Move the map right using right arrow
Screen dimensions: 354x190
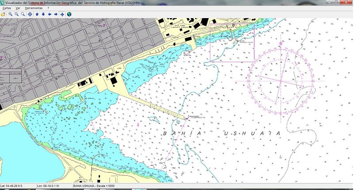tap(56, 14)
